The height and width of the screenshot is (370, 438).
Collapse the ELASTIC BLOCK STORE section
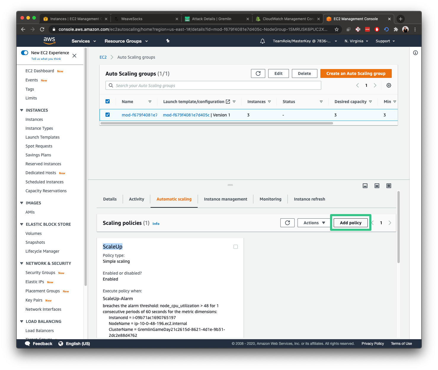(22, 224)
